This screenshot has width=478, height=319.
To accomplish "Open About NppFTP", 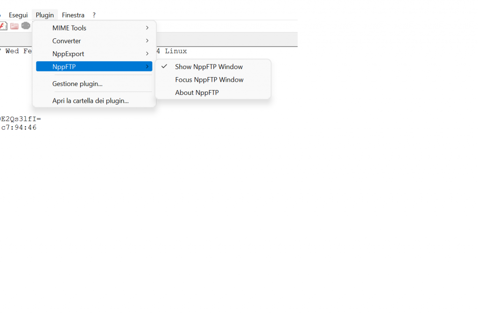I will (x=213, y=92).
